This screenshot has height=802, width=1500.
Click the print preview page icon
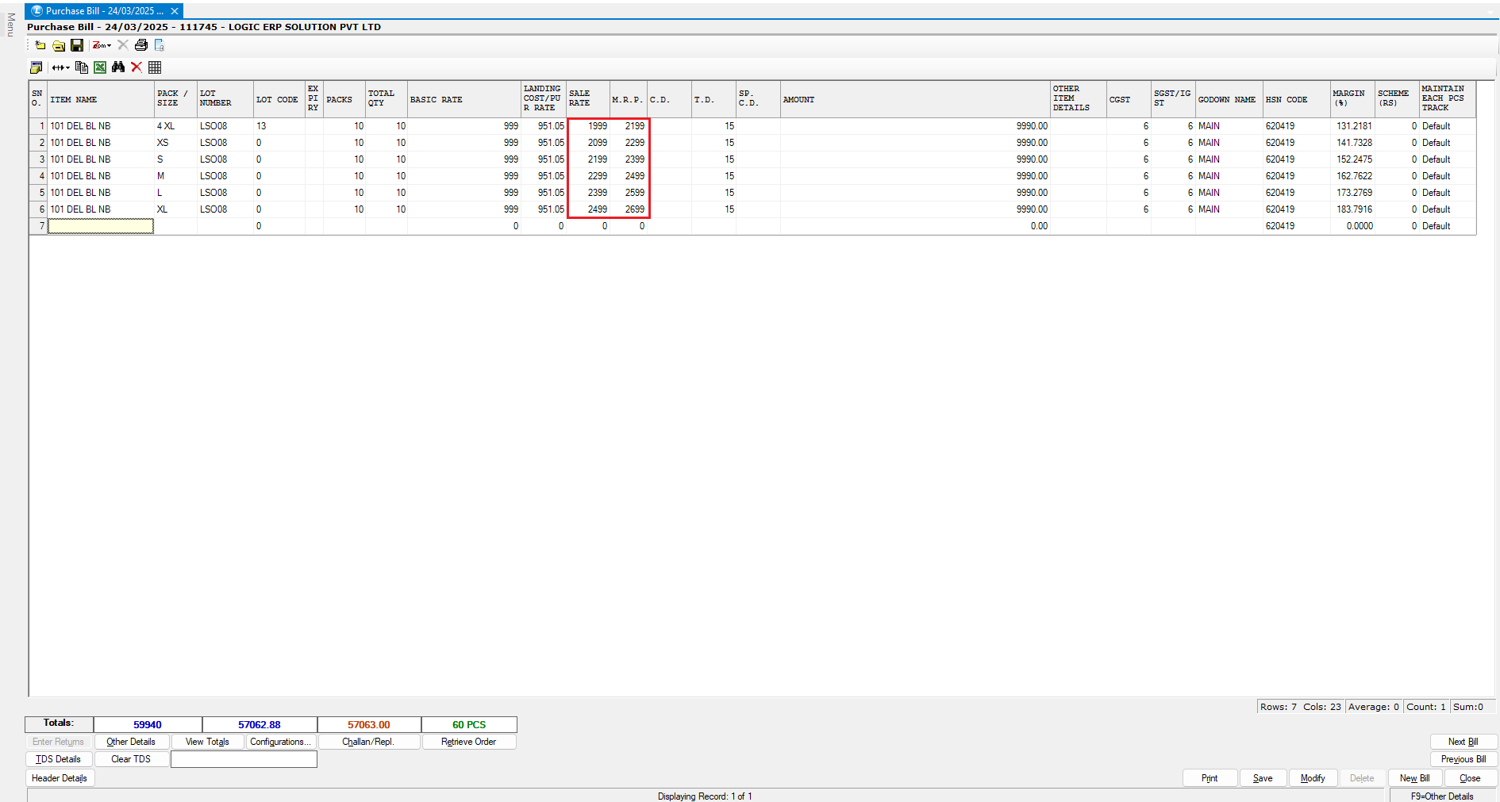click(x=160, y=45)
